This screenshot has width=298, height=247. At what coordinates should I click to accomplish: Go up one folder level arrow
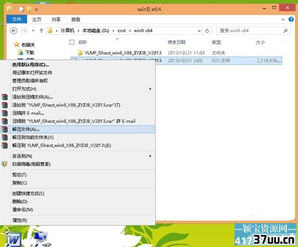coord(41,31)
